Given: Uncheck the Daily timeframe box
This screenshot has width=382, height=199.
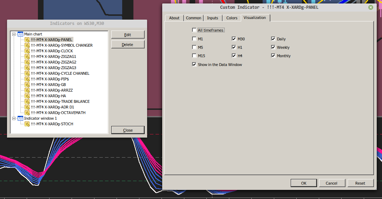Looking at the screenshot, I should coord(273,39).
